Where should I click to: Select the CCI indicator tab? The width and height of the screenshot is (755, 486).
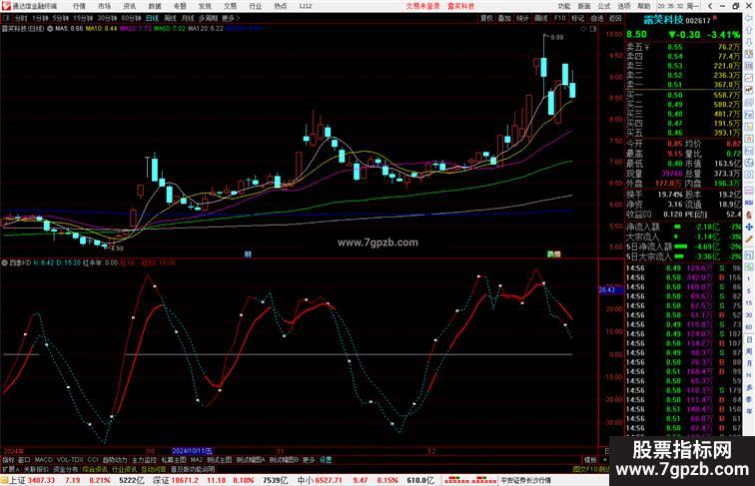pos(93,460)
